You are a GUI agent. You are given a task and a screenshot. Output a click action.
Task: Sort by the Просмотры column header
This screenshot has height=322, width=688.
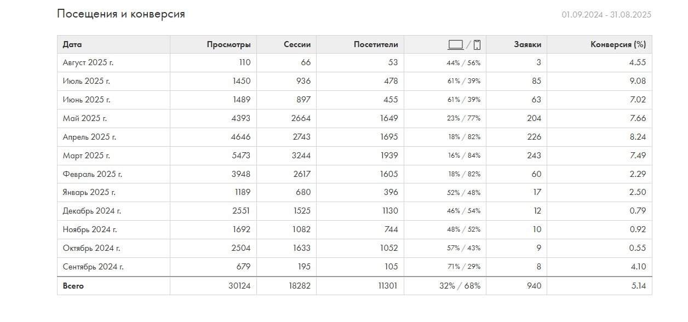click(x=228, y=45)
